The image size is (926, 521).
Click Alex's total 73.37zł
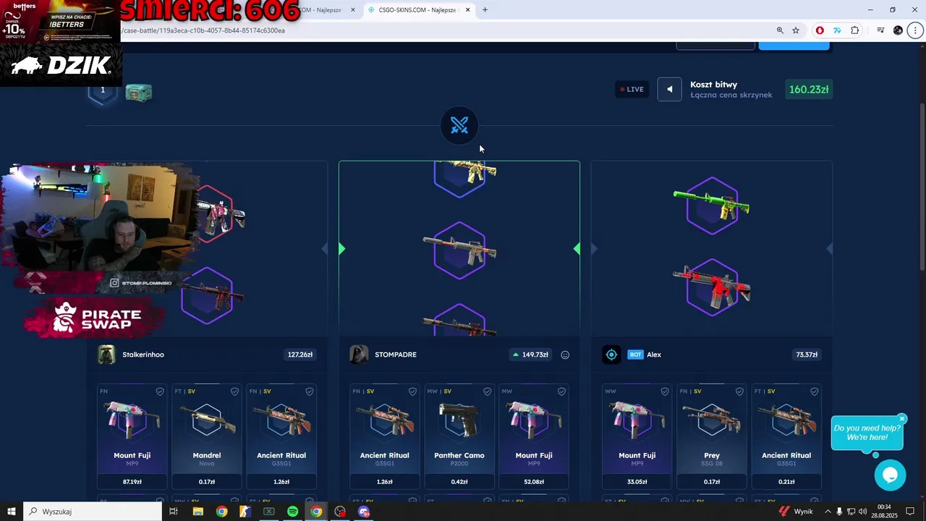pyautogui.click(x=807, y=355)
